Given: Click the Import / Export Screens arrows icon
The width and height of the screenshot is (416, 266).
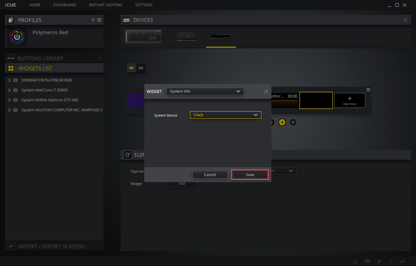Looking at the screenshot, I should tap(11, 246).
